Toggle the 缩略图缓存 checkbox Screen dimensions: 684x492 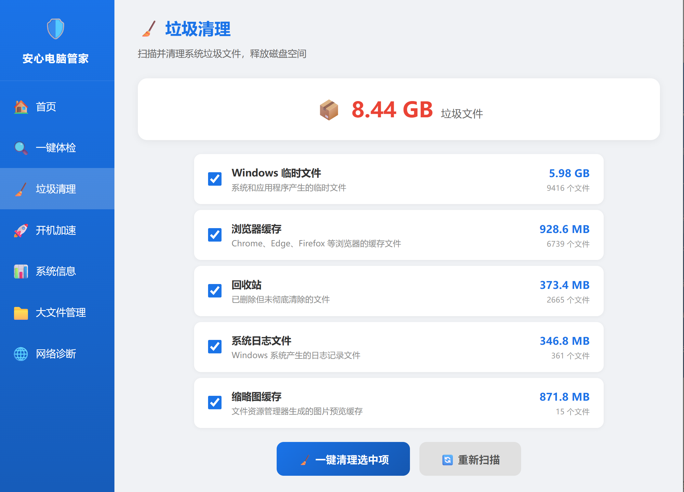coord(215,403)
